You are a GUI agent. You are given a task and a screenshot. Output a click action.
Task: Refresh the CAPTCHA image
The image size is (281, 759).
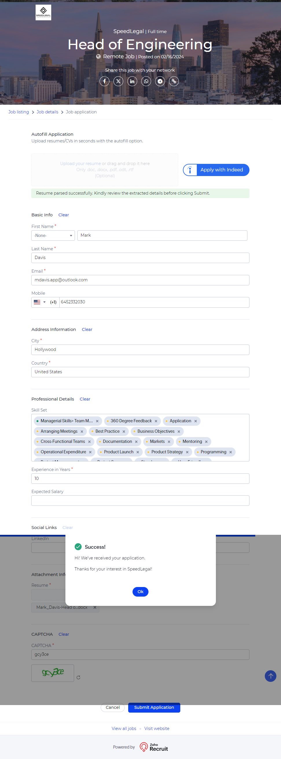(x=78, y=678)
